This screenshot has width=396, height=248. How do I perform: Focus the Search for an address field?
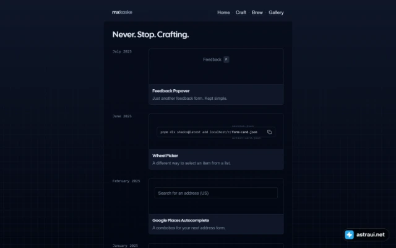216,193
